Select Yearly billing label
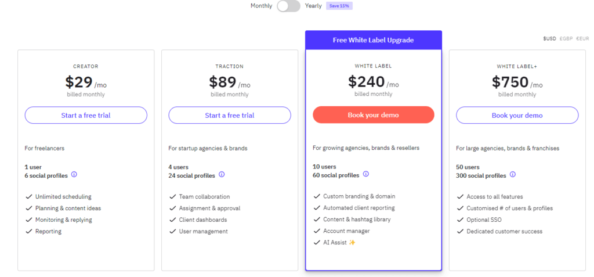594x277 pixels. coord(313,6)
